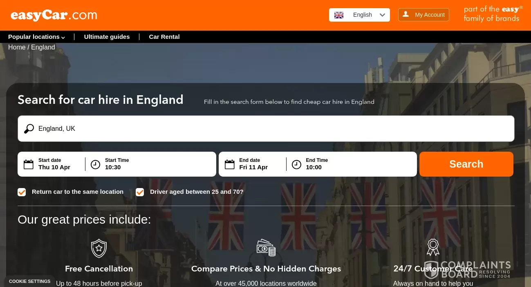Open the calendar icon beside End date
Image resolution: width=531 pixels, height=287 pixels.
(x=229, y=164)
